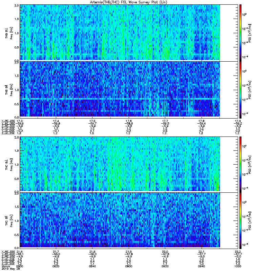Click the '0940' time tick label

point(202,266)
